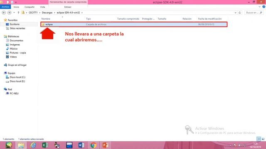Open Help with the question mark icon

pyautogui.click(x=264, y=7)
